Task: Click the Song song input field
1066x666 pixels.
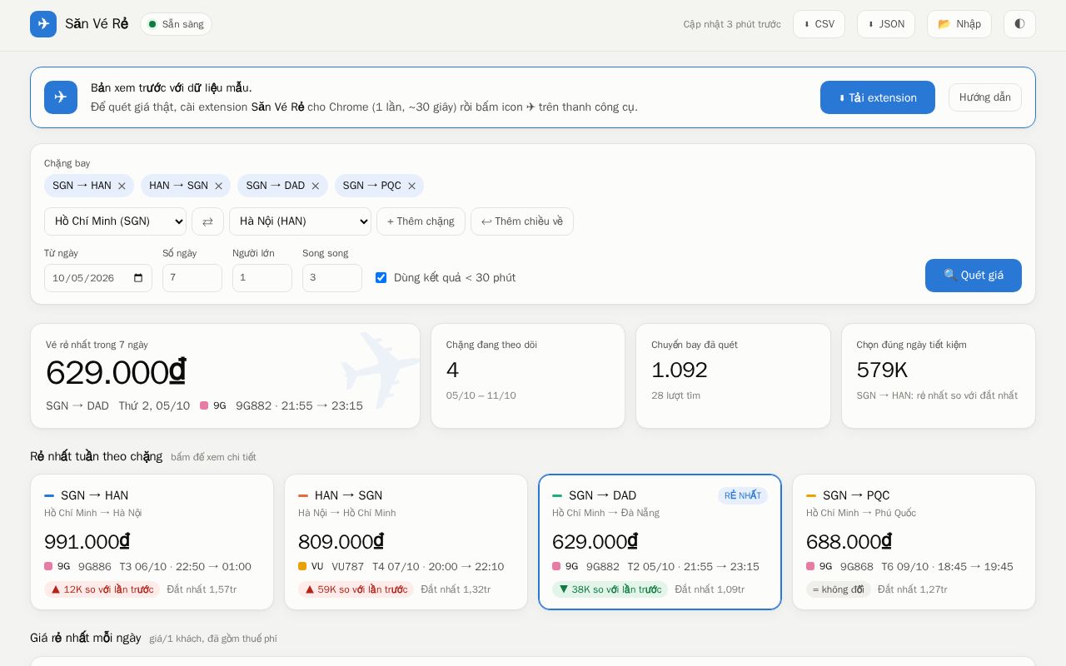Action: pos(332,278)
